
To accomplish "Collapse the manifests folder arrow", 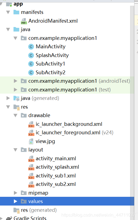I will 8,12.
